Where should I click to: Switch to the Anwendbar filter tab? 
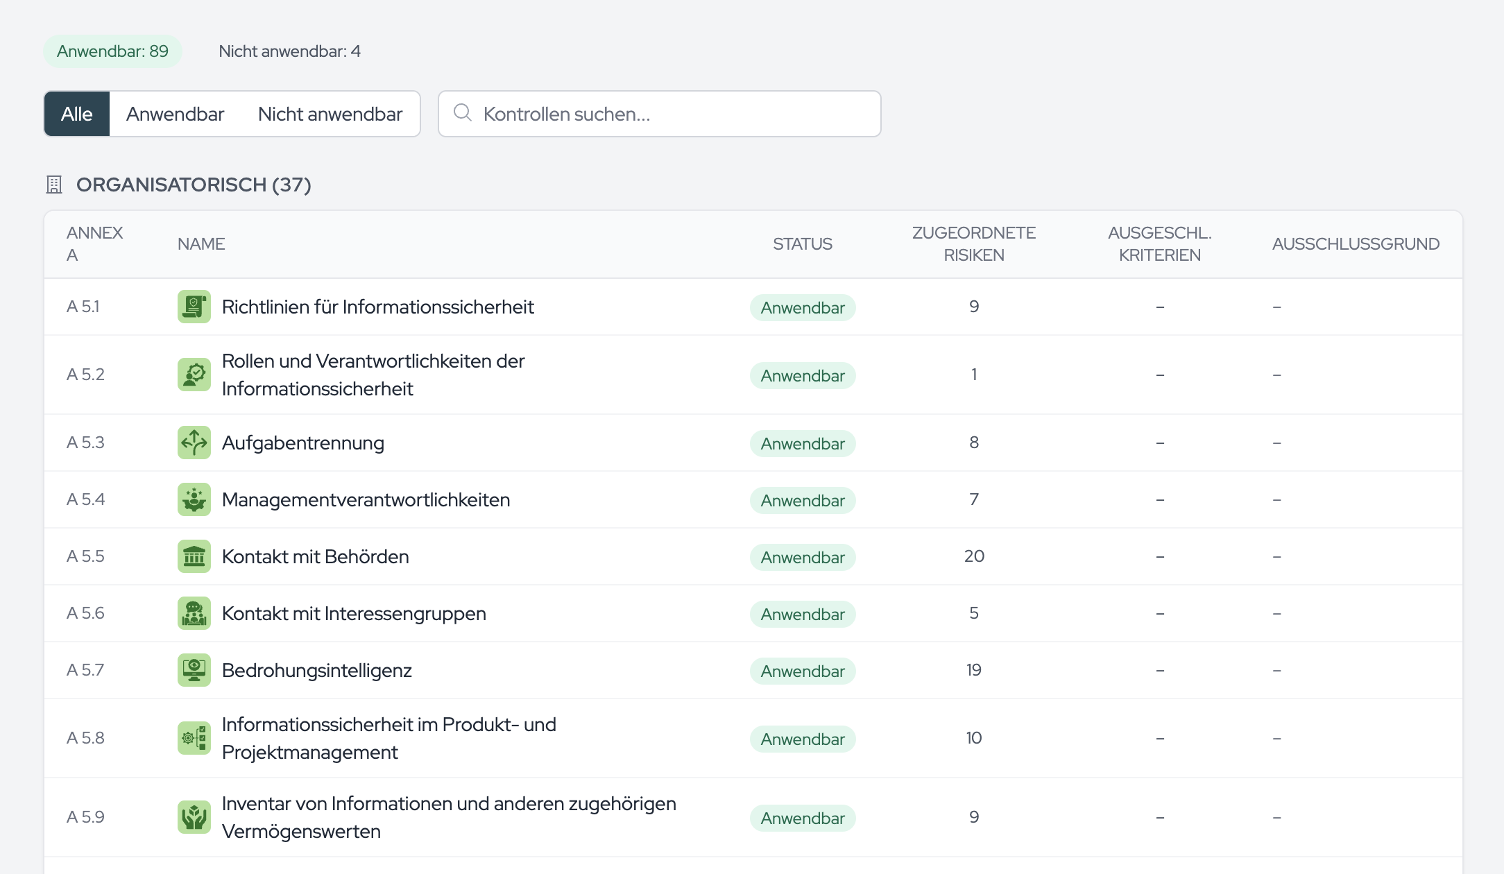click(175, 114)
